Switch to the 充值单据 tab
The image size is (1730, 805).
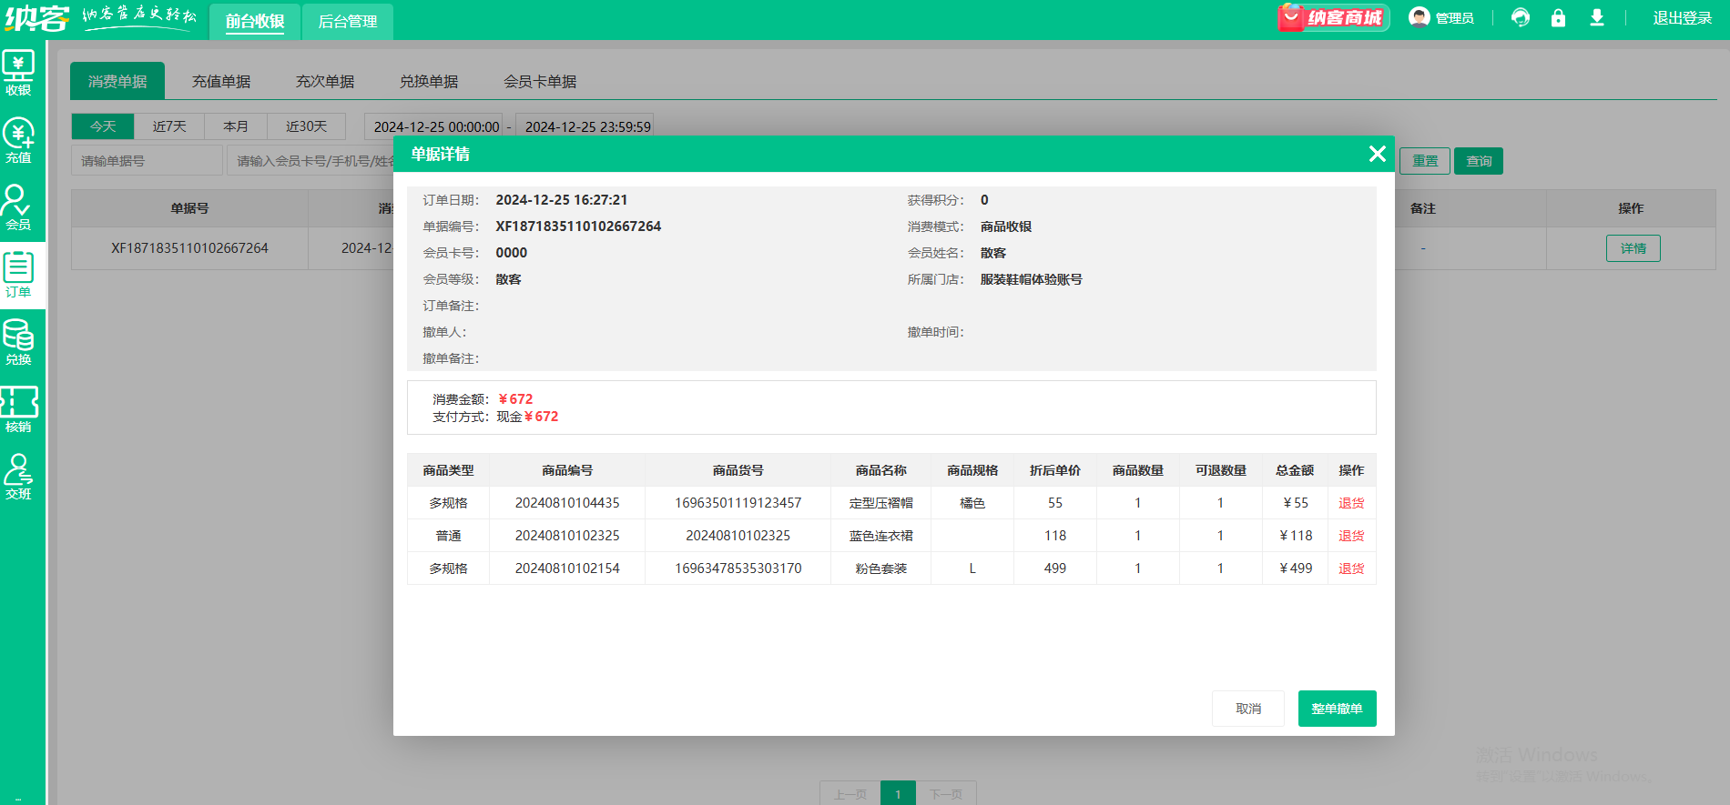coord(221,81)
